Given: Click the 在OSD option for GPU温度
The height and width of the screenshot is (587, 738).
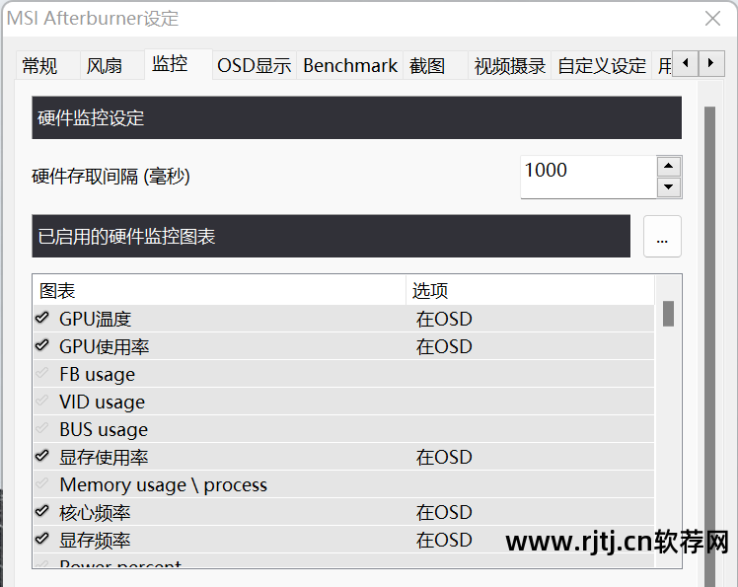Looking at the screenshot, I should (x=444, y=320).
